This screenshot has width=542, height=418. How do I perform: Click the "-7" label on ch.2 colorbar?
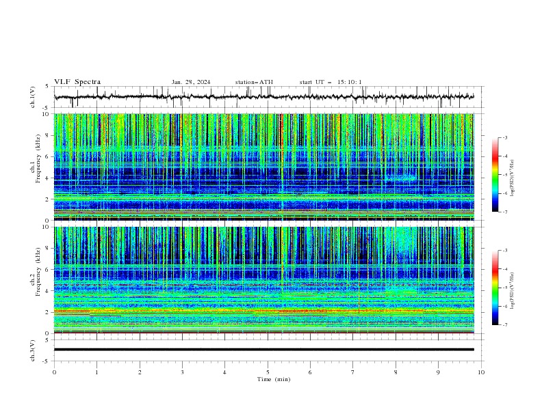(504, 324)
